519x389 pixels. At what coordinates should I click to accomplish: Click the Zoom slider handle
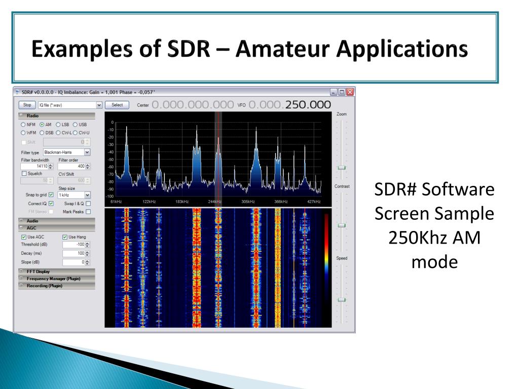(x=342, y=168)
